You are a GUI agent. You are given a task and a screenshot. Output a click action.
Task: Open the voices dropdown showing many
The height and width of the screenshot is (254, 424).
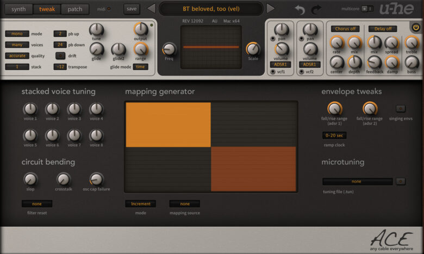(17, 45)
